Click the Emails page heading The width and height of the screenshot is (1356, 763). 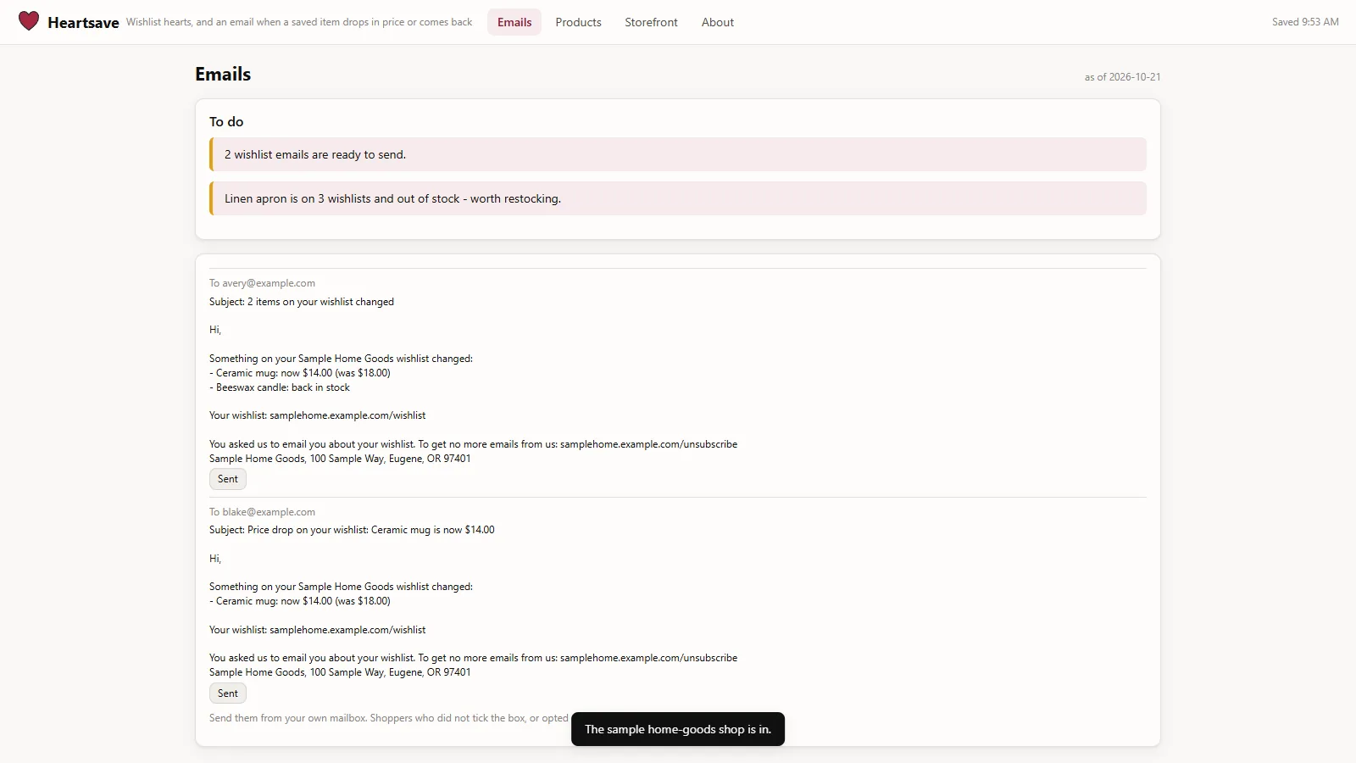[x=223, y=75]
